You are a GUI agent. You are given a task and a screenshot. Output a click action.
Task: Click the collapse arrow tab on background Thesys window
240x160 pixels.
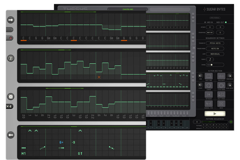[x=194, y=48]
